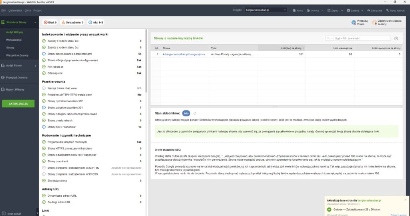Open bergiersebastian.pl link in the notification
410x216 pixels.
click(369, 200)
